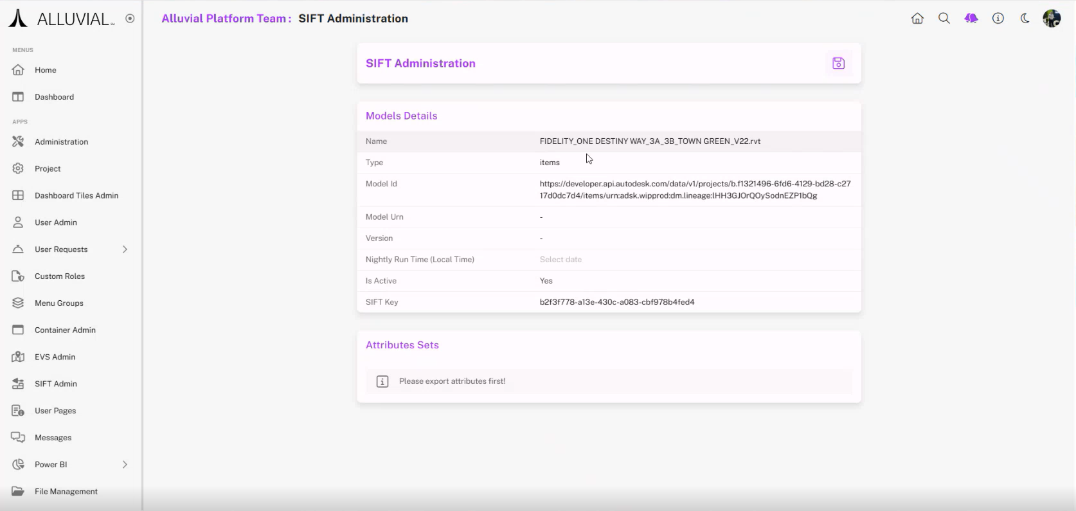Click the save icon in SIFT Administration header
1076x511 pixels.
coord(838,63)
